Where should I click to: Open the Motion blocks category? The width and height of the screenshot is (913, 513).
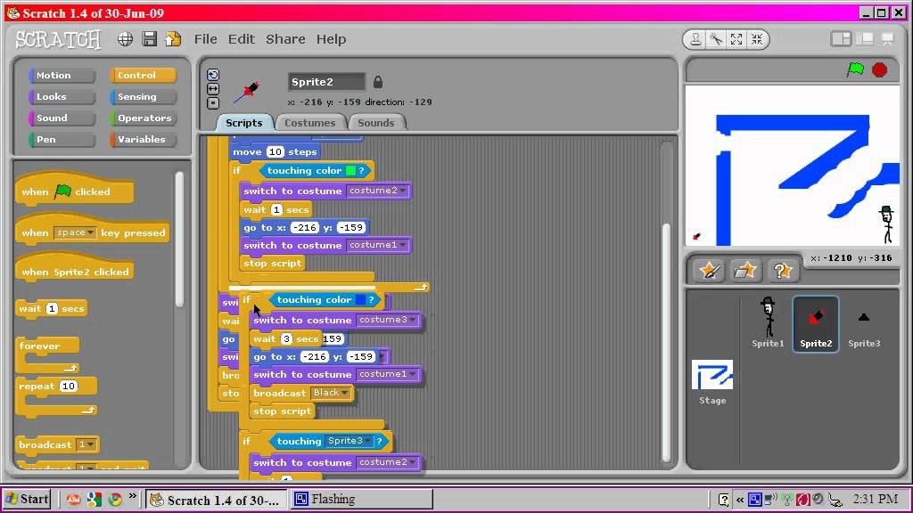coord(62,75)
